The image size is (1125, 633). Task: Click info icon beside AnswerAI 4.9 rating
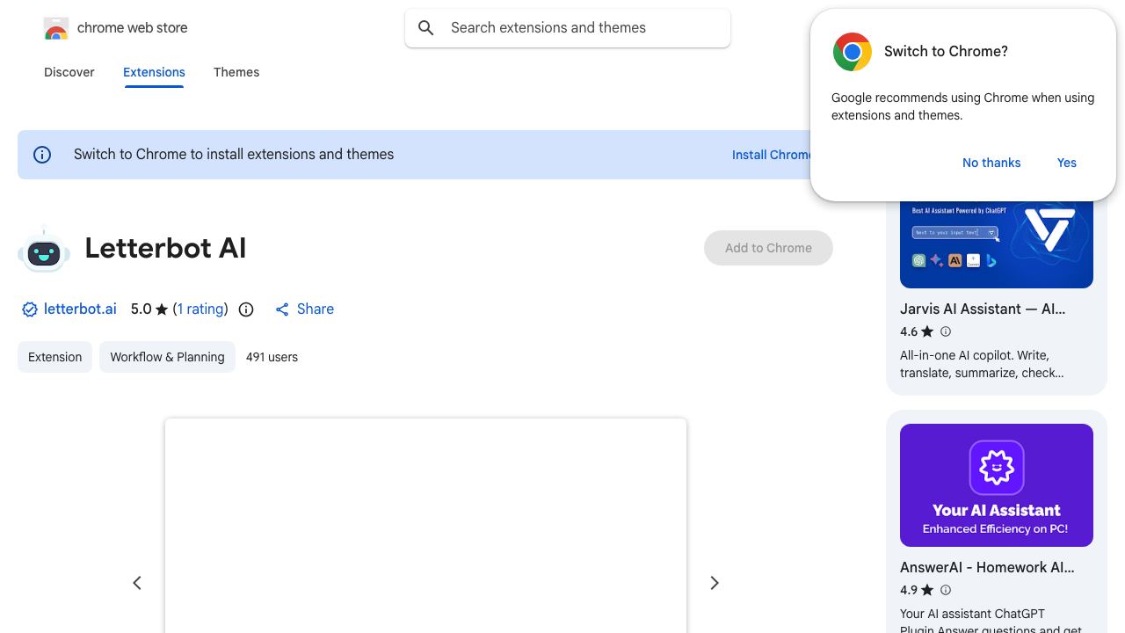(946, 590)
